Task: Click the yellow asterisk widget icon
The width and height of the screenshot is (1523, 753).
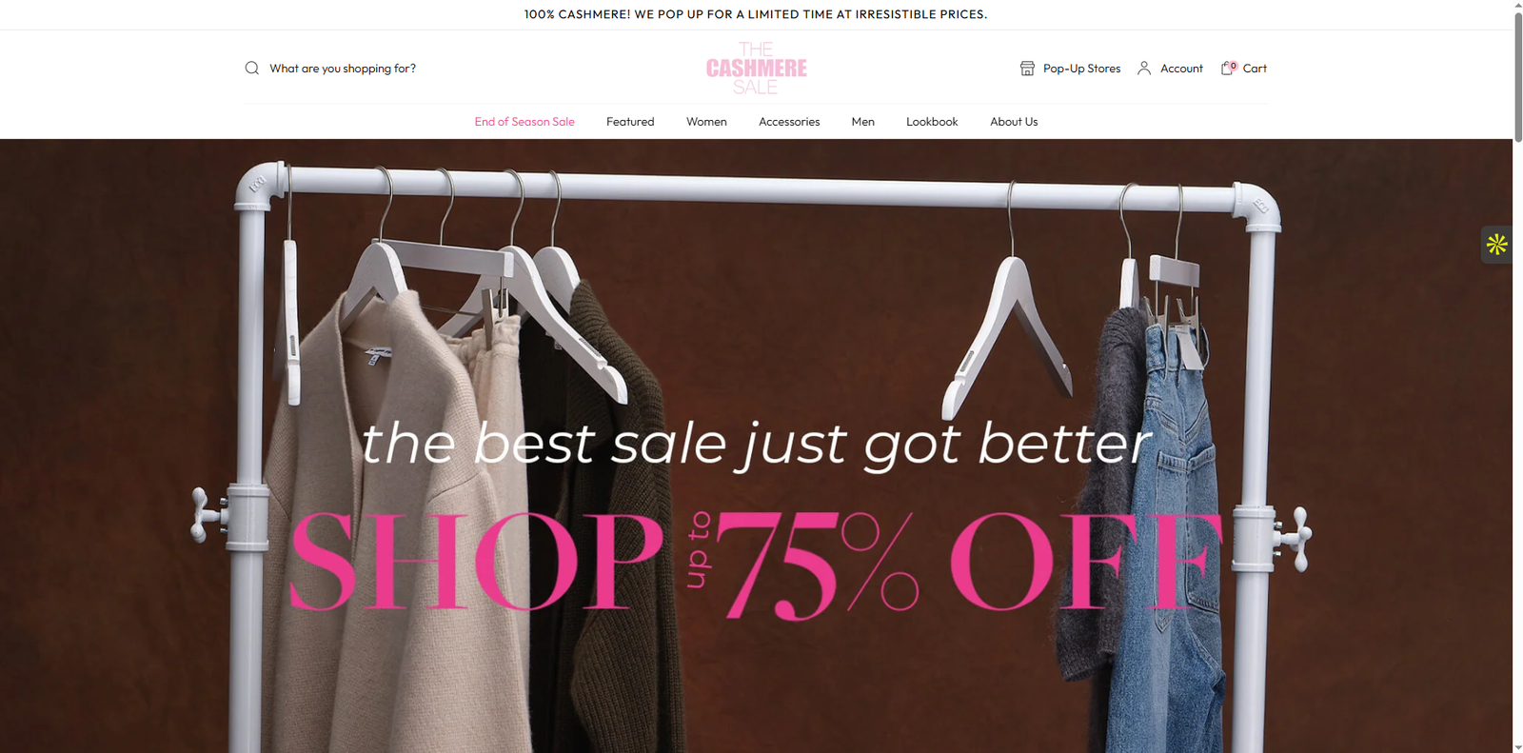Action: tap(1496, 245)
